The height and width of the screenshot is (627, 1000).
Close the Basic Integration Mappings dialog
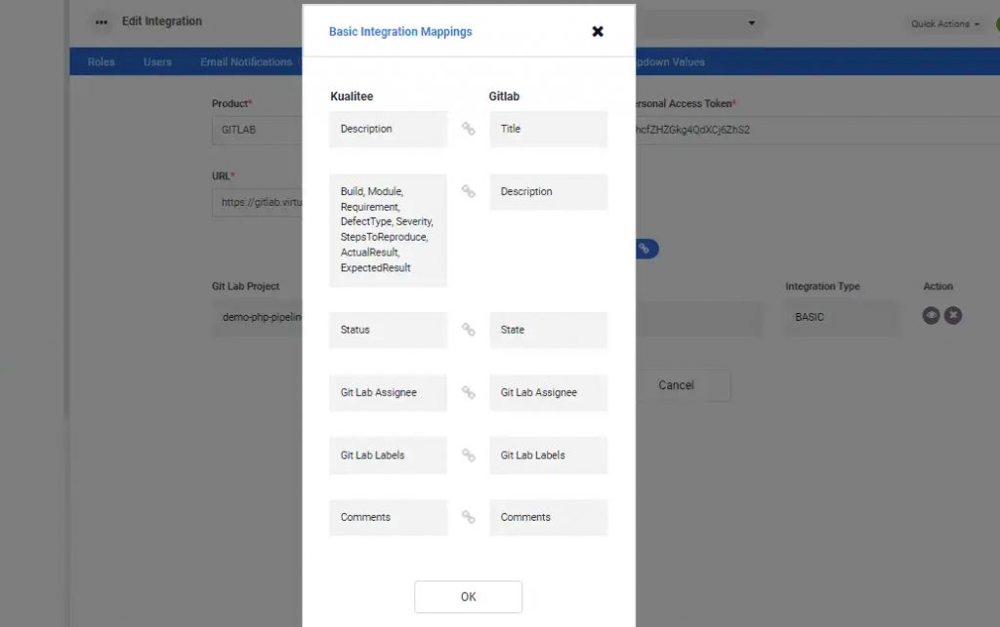click(598, 31)
